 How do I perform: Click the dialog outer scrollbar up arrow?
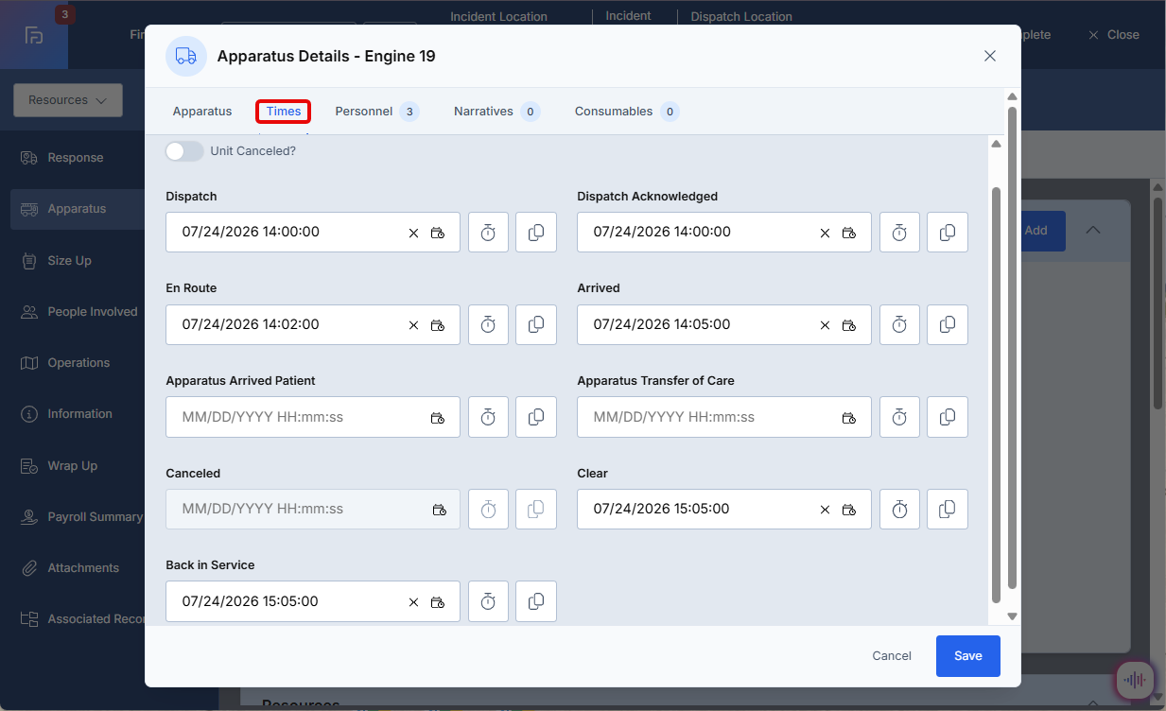point(1012,96)
